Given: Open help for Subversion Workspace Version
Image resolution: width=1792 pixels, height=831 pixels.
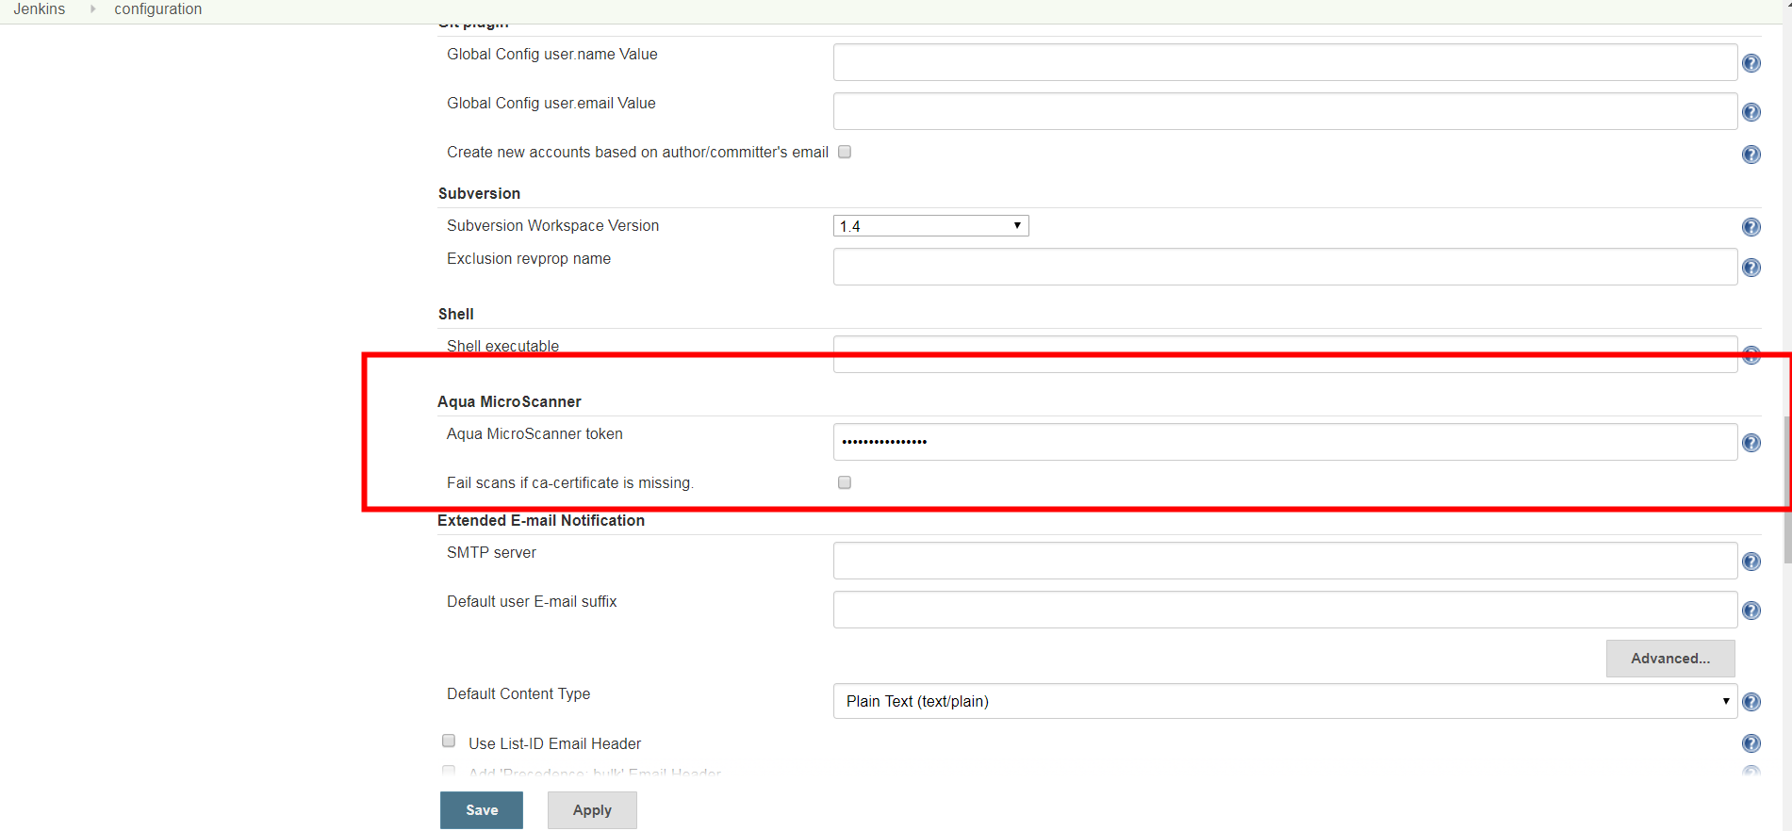Looking at the screenshot, I should pos(1751,227).
